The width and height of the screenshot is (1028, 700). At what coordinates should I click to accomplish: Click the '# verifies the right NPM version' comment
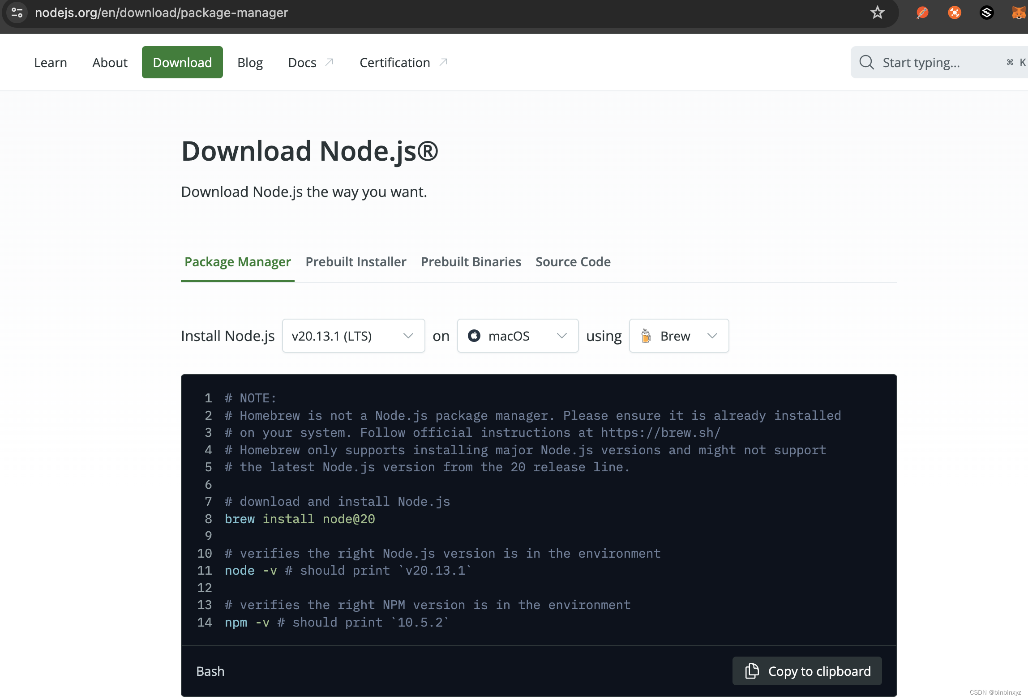tap(428, 605)
